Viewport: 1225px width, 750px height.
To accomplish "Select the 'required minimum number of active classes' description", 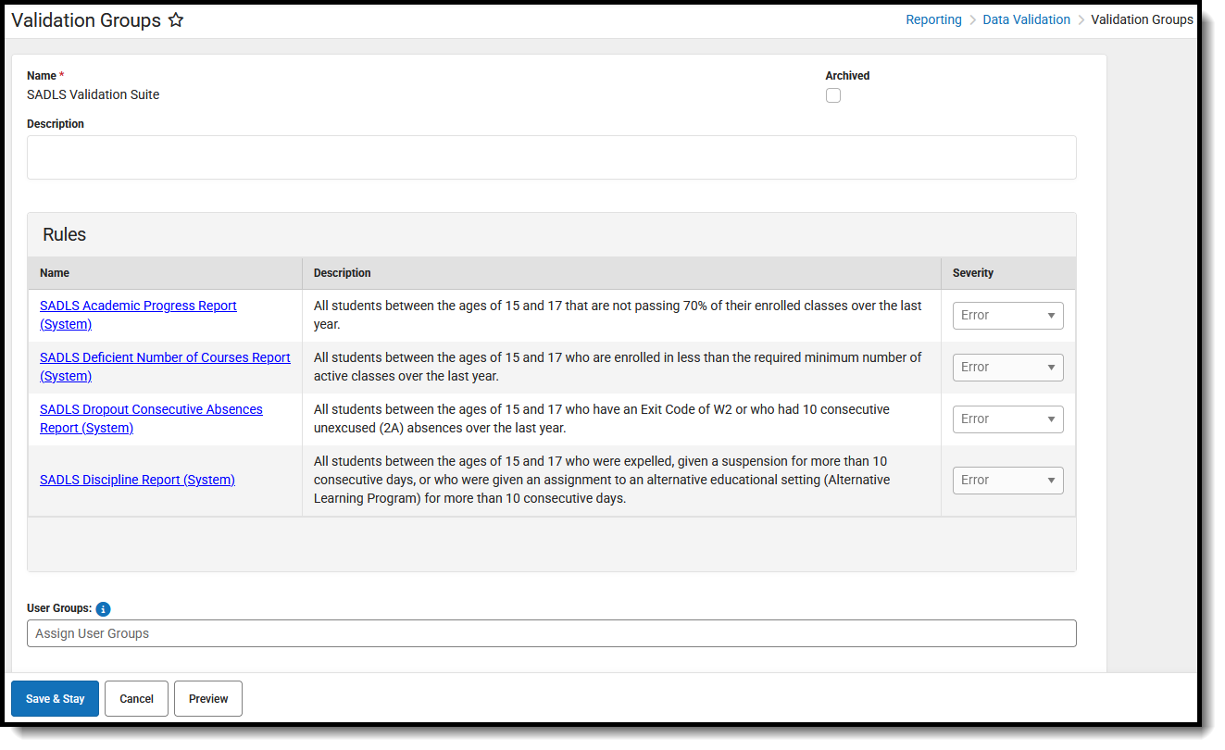I will [618, 367].
